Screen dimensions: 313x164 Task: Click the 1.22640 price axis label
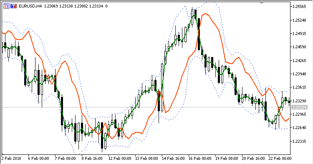pyautogui.click(x=299, y=127)
